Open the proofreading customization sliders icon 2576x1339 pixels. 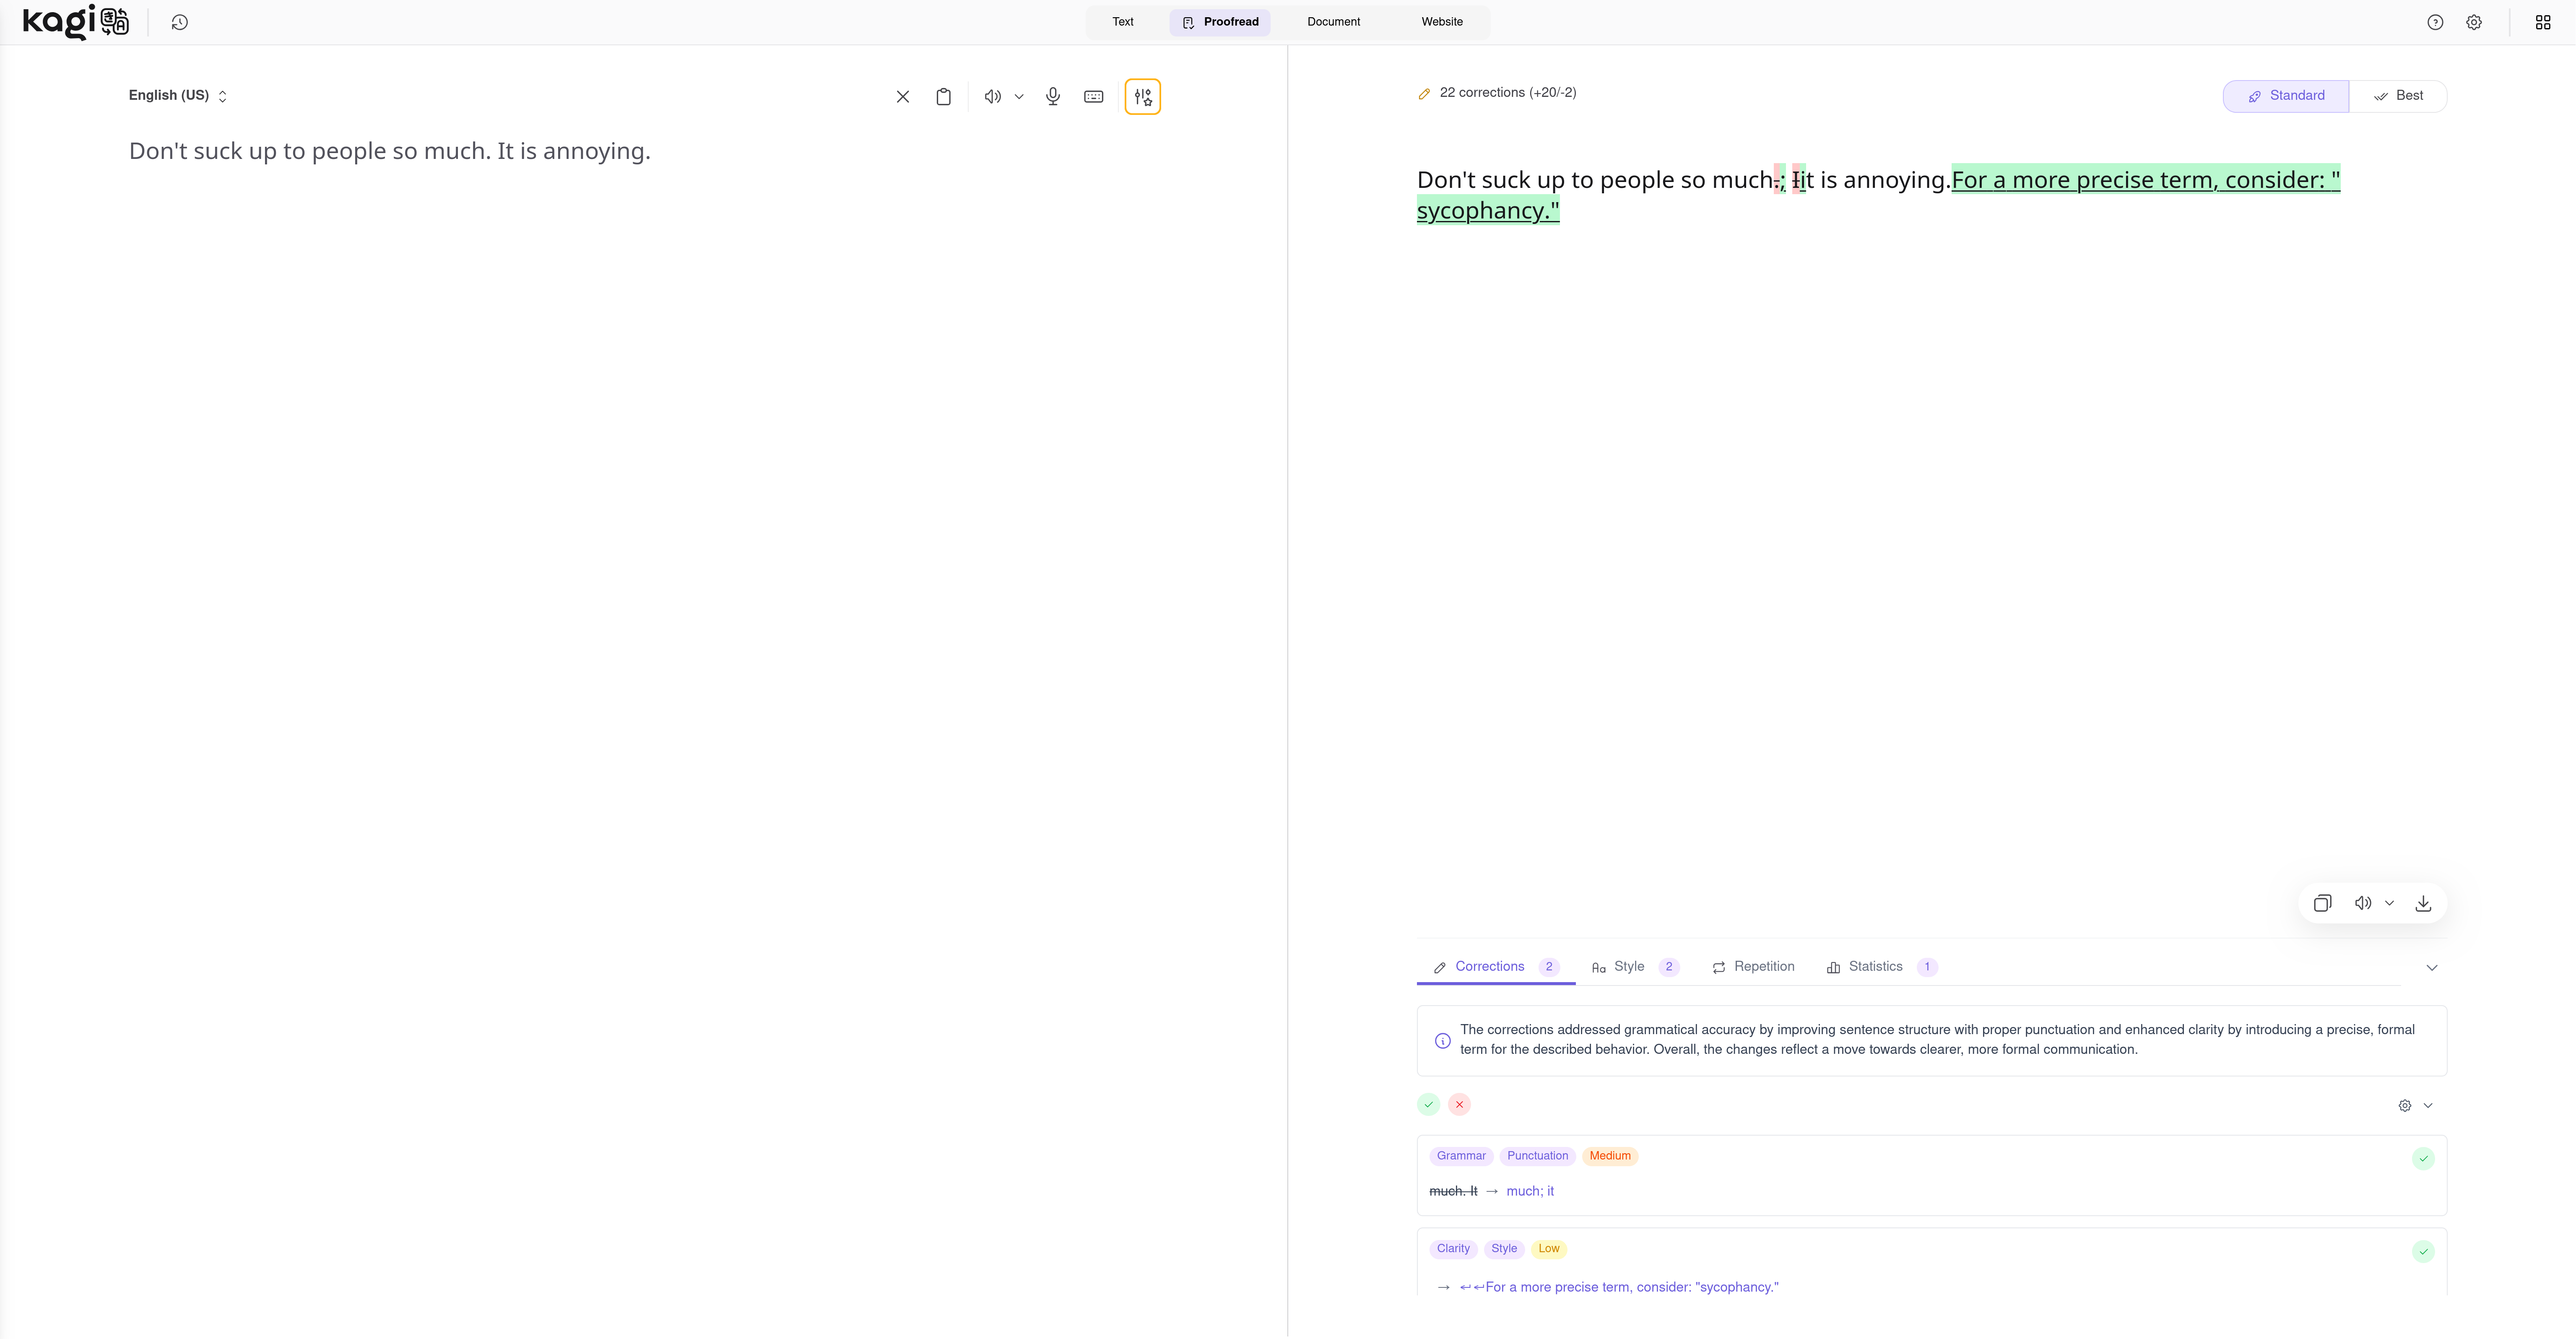point(1142,97)
